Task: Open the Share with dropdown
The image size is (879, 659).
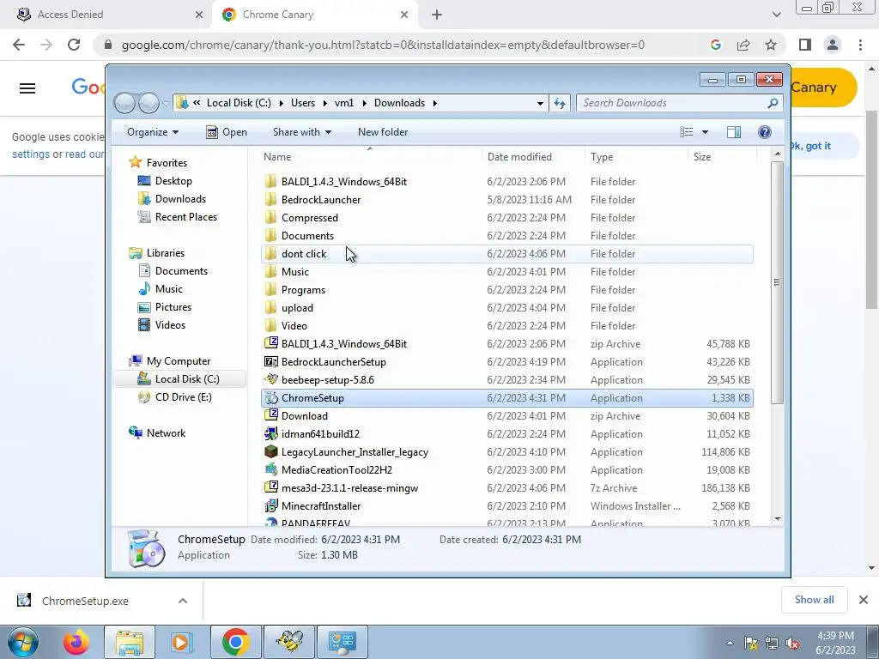Action: click(x=301, y=132)
